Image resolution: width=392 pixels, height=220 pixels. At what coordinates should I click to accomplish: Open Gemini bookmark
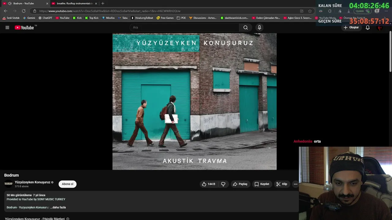(x=29, y=18)
